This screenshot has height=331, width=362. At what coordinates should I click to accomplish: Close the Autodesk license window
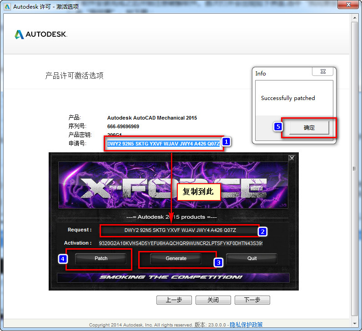point(348,5)
